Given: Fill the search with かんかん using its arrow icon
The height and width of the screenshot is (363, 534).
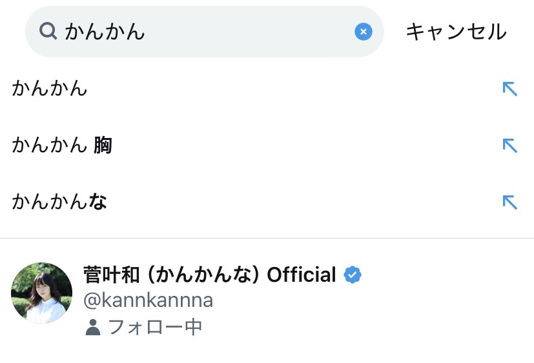Looking at the screenshot, I should point(509,88).
